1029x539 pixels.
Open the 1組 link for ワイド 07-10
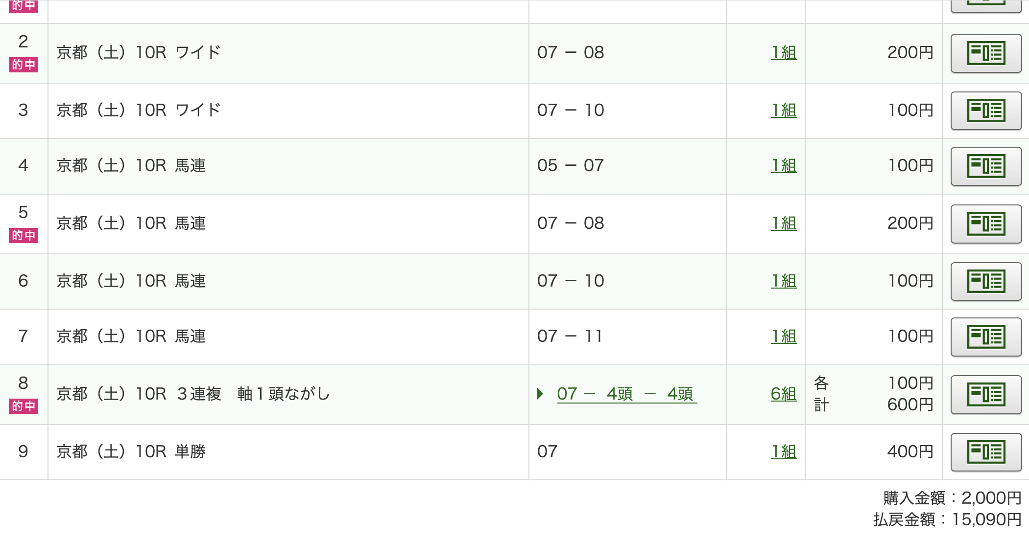(x=784, y=110)
